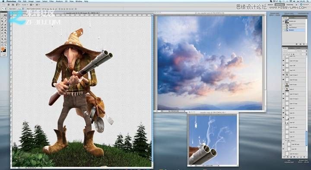Viewport: 311px width, 170px height.
Task: Set history brush source on snapshot row
Action: pos(284,21)
